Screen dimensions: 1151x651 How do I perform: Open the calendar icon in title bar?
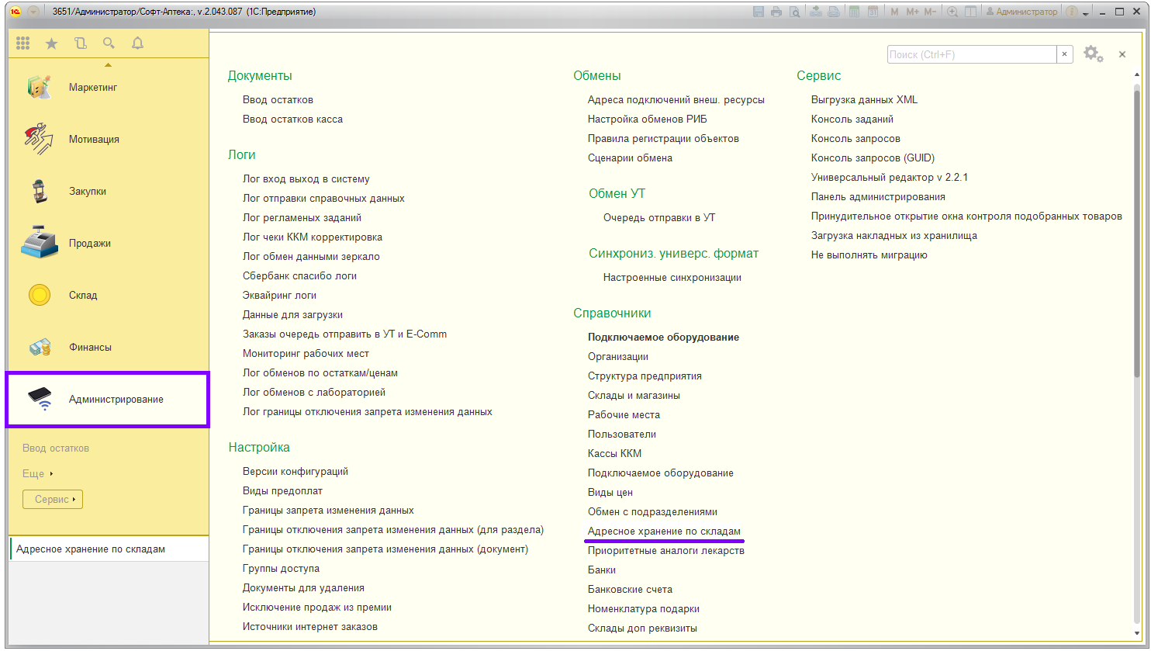tap(873, 12)
